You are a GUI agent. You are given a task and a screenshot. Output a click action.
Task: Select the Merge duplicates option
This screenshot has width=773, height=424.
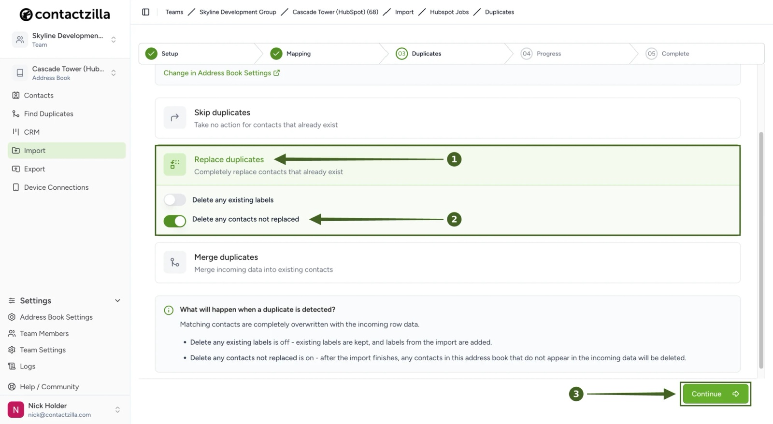(447, 263)
